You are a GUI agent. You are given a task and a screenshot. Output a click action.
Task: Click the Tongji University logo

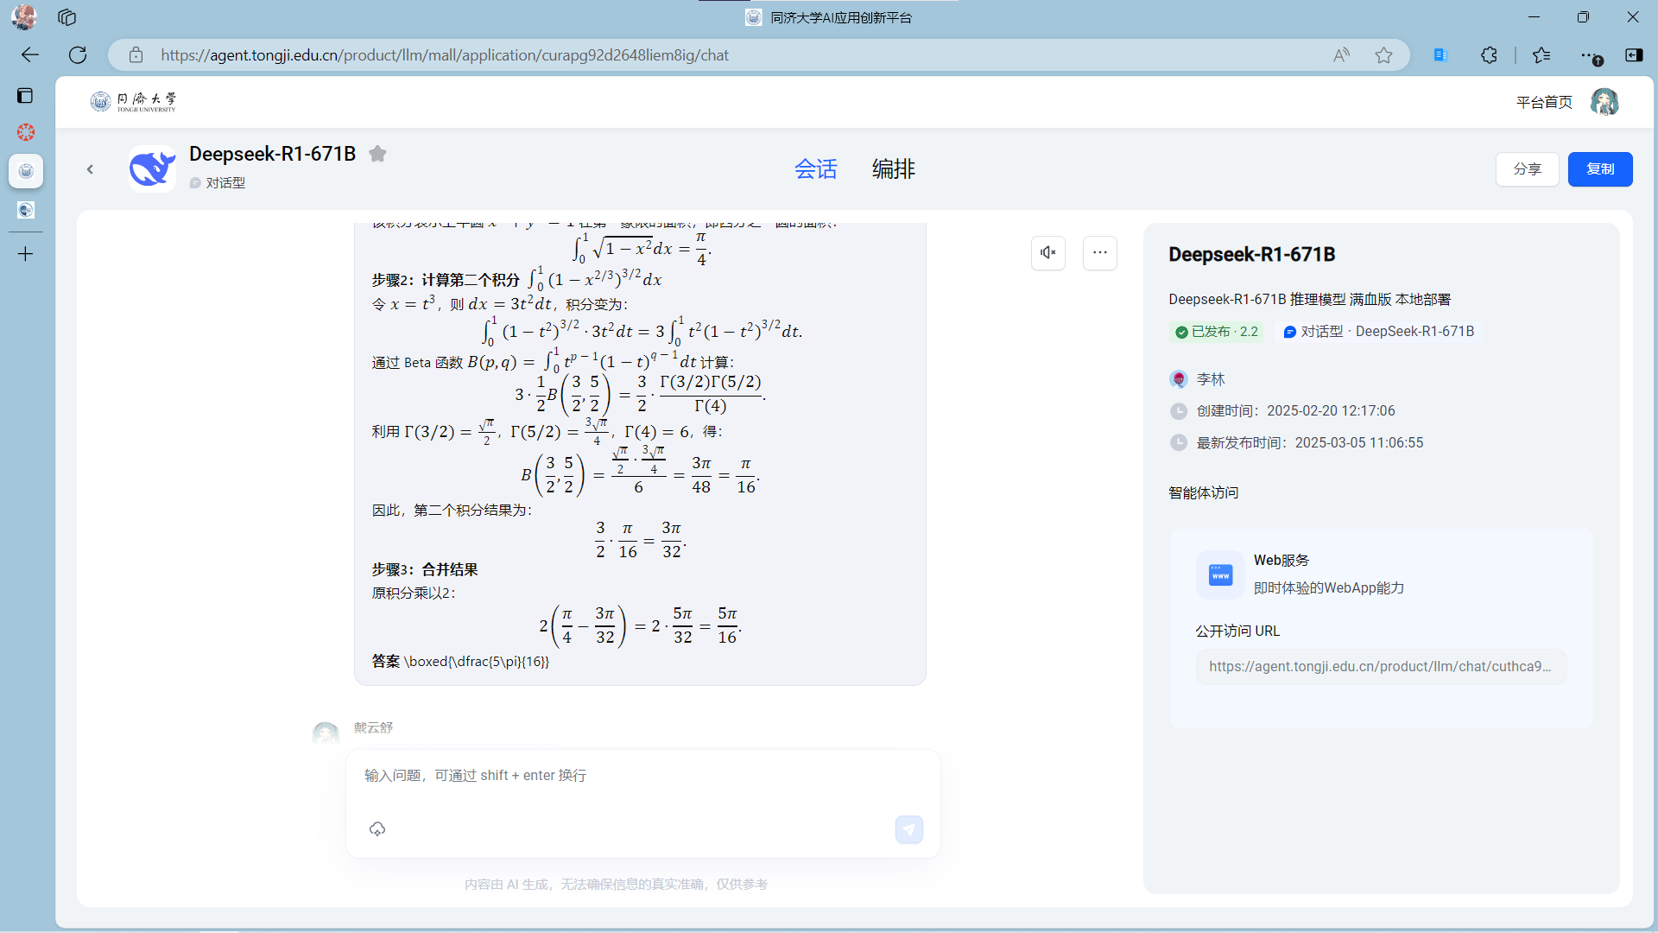pos(134,102)
